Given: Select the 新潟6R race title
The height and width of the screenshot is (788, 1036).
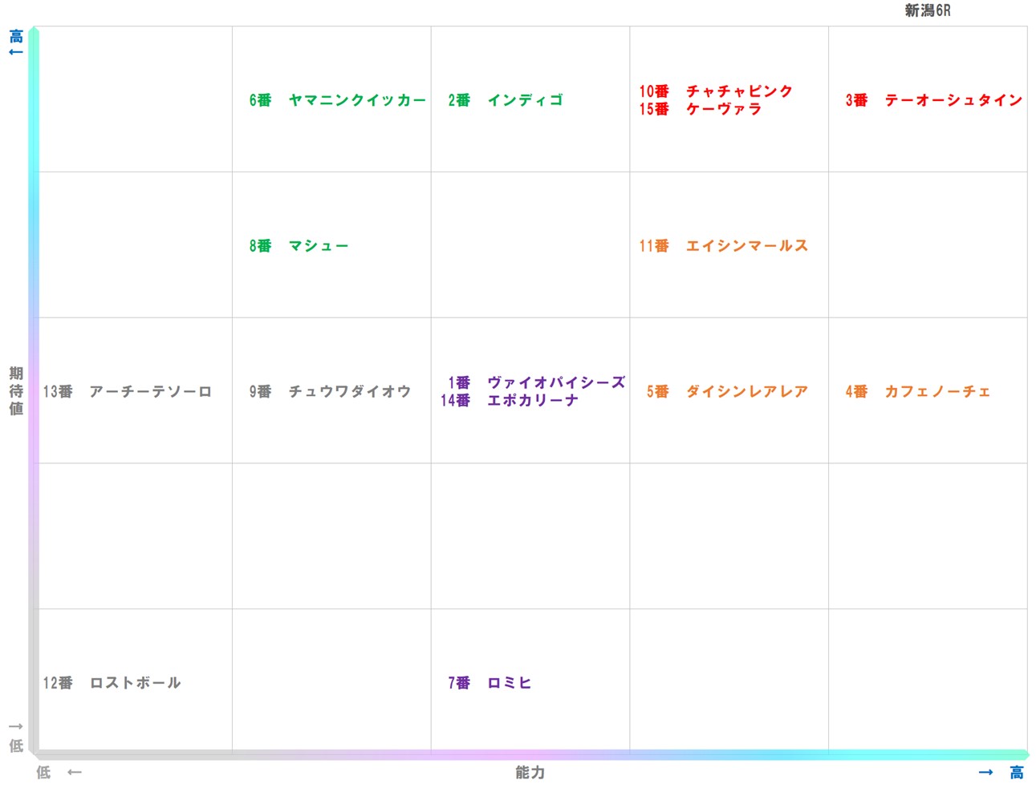Looking at the screenshot, I should (x=927, y=10).
